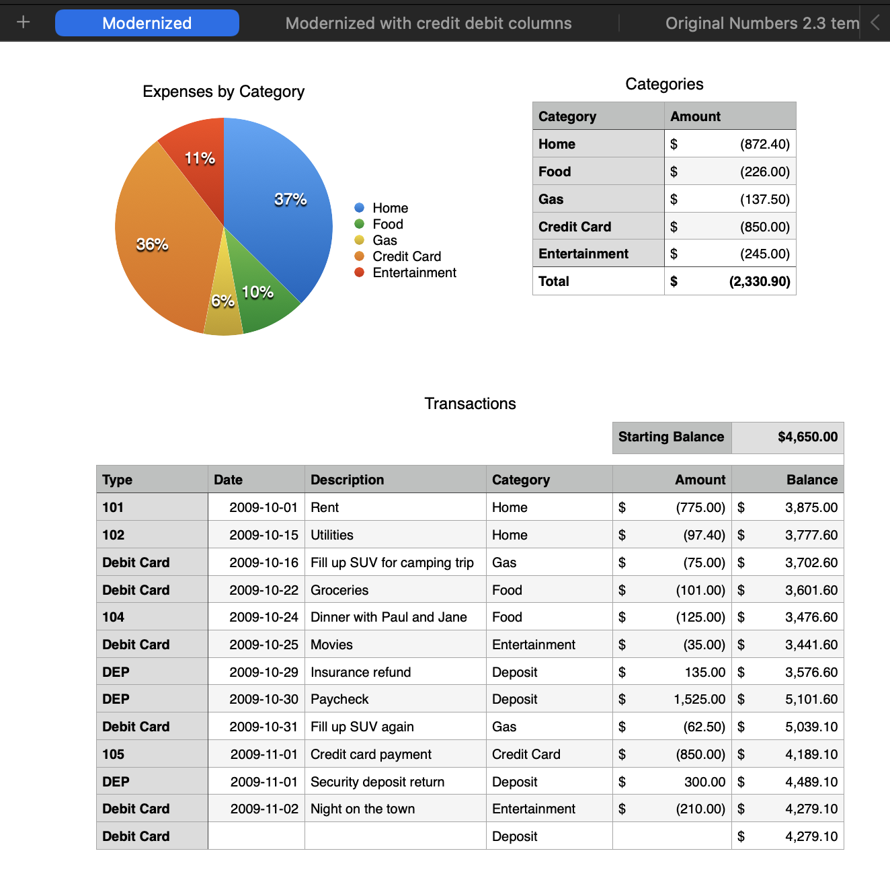Click the yellow Gas legend dot
890x880 pixels.
360,240
